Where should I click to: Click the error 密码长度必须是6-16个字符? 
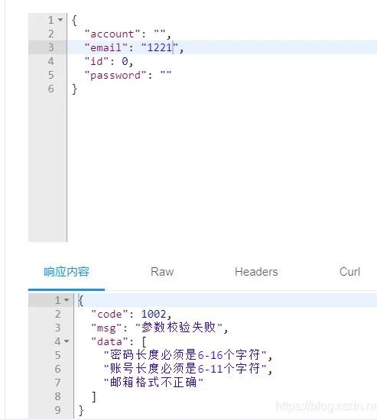point(185,355)
